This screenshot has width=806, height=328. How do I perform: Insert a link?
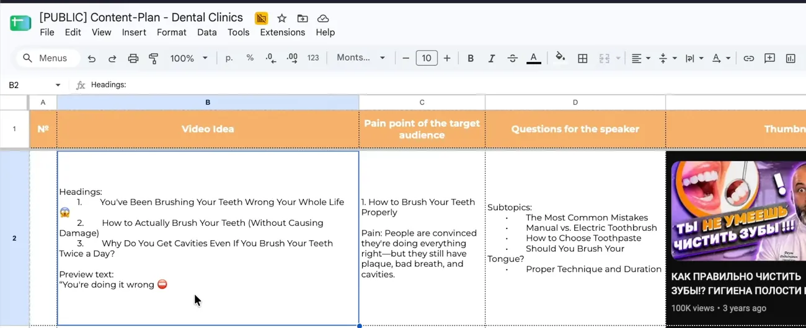749,58
